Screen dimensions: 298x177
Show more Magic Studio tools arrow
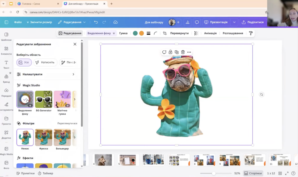click(74, 99)
